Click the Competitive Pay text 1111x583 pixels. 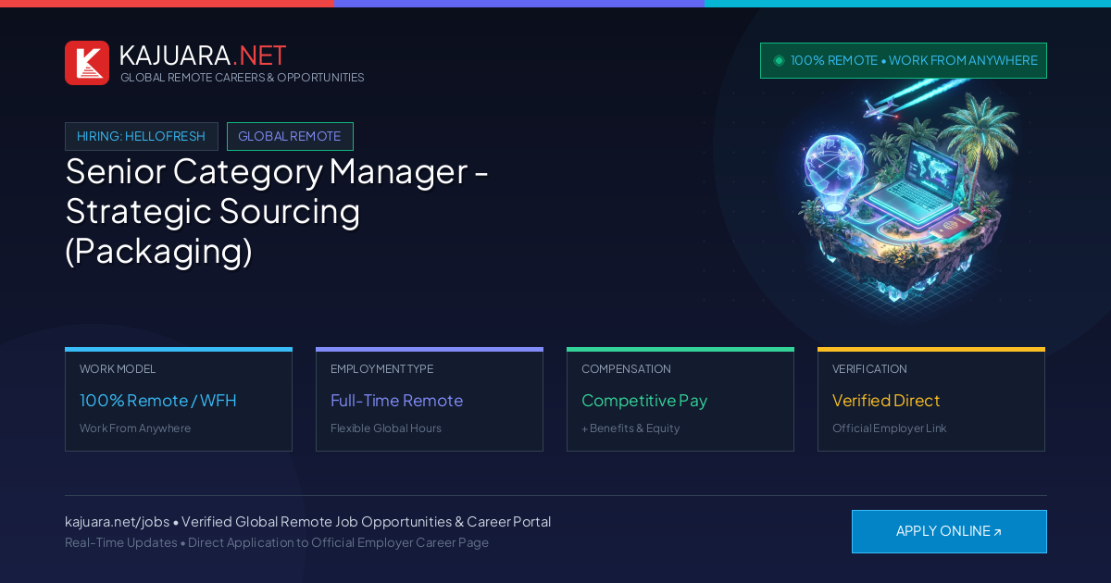pos(644,401)
